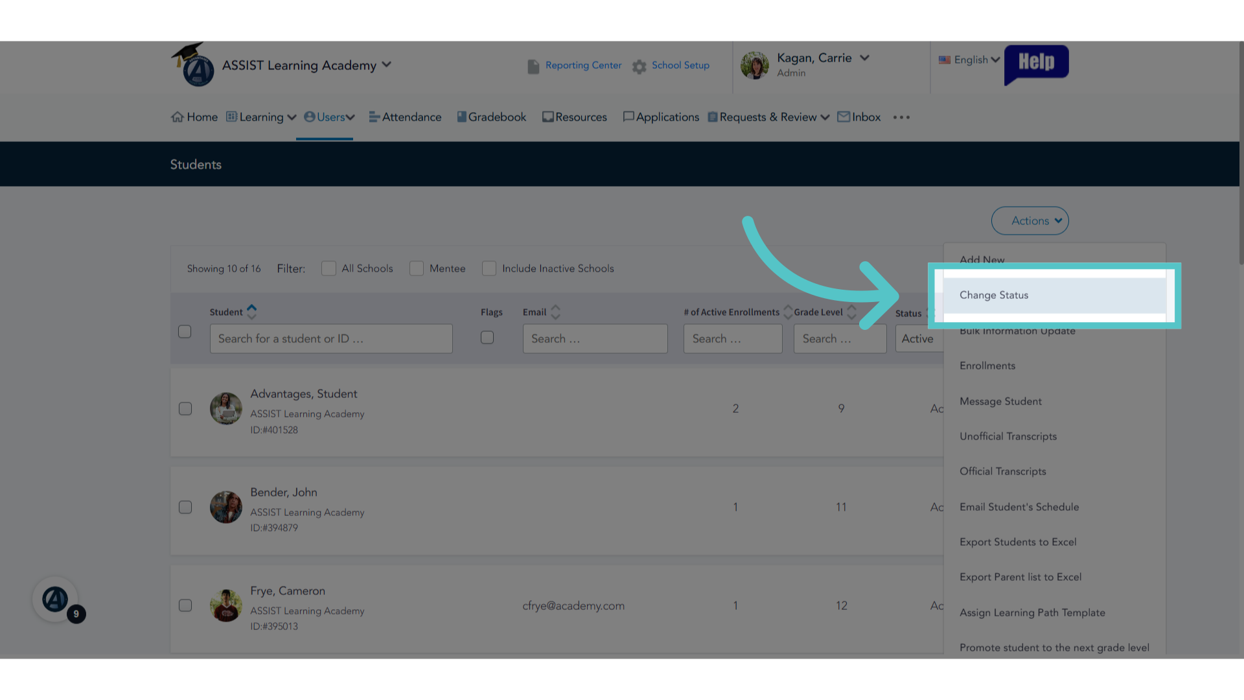Toggle the Mentee filter checkbox
This screenshot has width=1244, height=700.
[x=417, y=268]
